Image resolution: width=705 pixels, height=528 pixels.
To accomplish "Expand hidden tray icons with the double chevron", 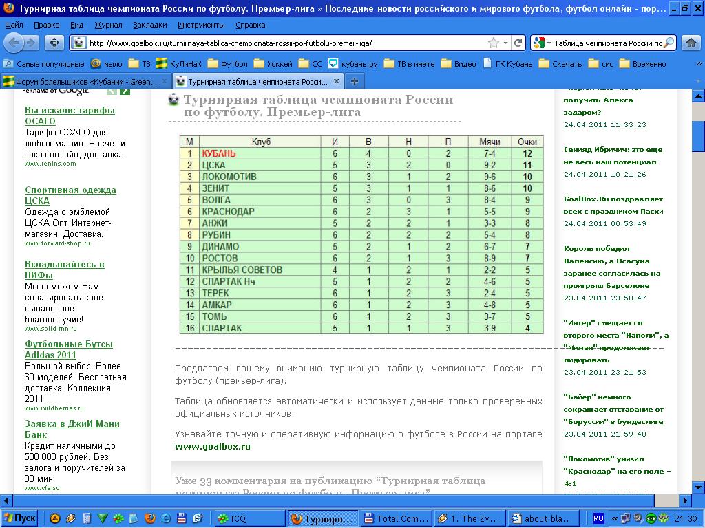I will click(x=615, y=518).
